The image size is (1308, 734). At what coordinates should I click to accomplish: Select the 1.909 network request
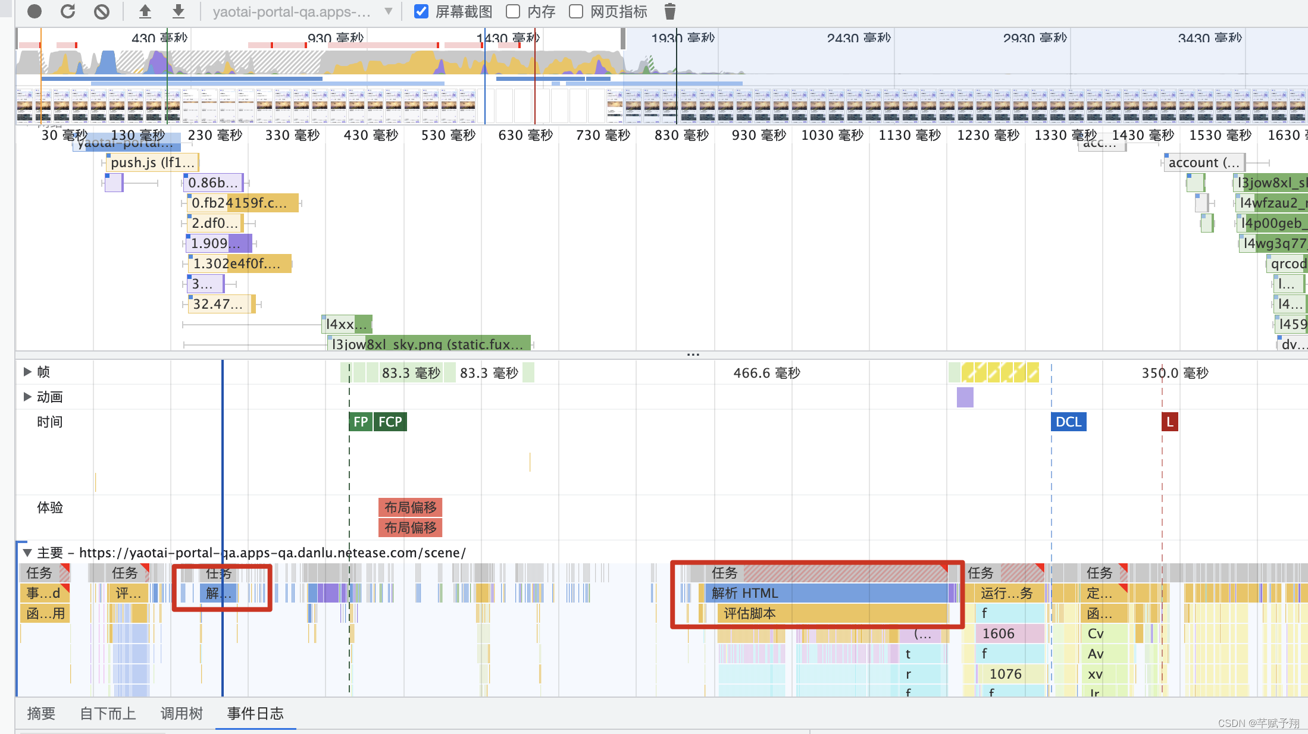click(218, 243)
